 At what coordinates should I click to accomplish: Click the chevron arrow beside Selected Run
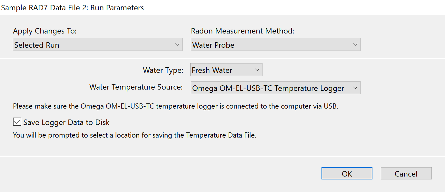pyautogui.click(x=177, y=45)
